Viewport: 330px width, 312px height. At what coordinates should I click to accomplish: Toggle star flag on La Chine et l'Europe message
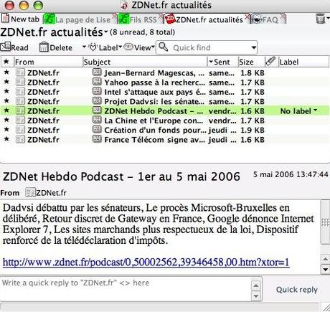(6, 120)
